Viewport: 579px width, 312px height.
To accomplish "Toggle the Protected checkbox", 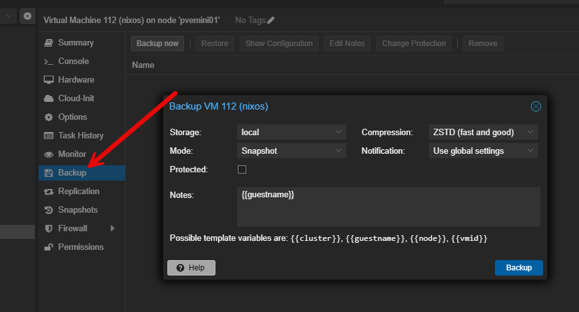I will coord(242,169).
